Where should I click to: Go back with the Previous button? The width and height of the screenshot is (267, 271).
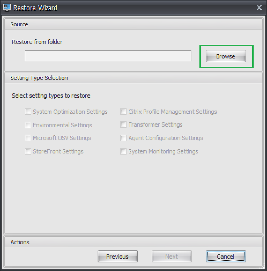(117, 257)
